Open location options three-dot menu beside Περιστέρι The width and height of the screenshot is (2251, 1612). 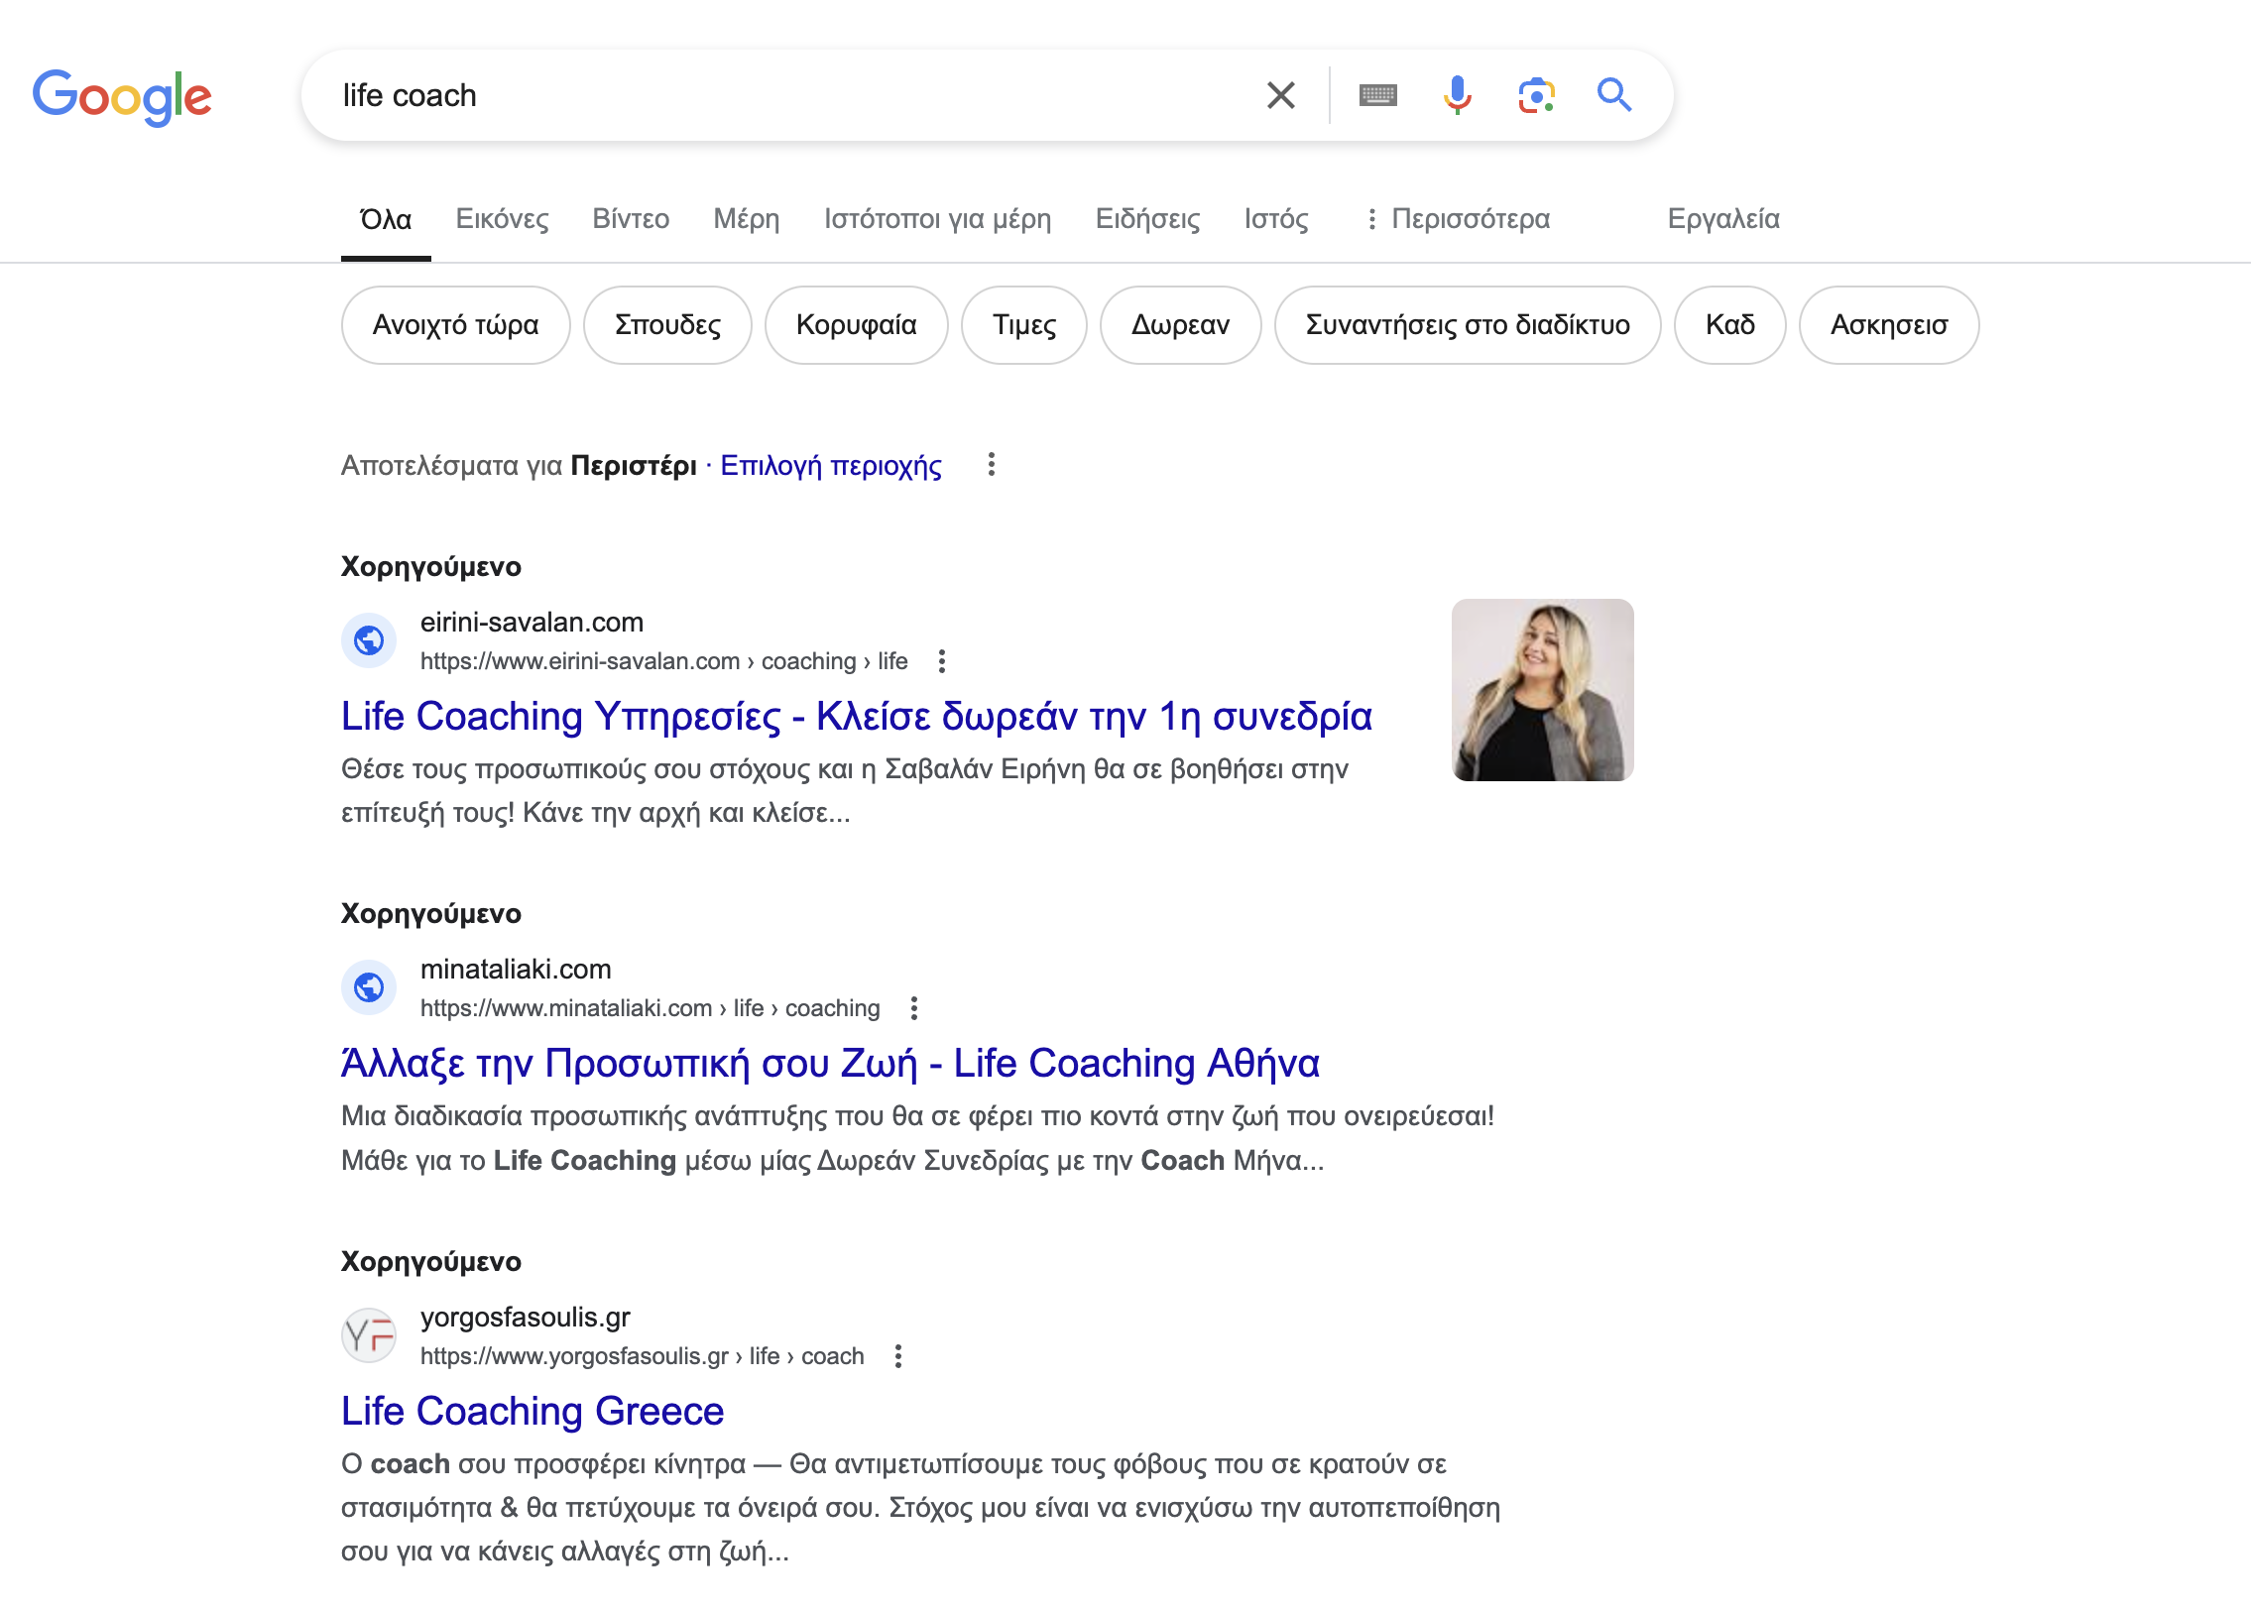click(x=991, y=464)
